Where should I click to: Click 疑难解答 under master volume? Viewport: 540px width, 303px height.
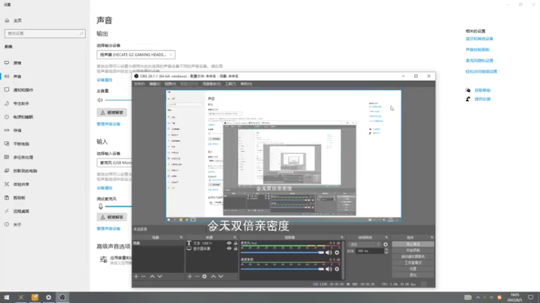112,112
